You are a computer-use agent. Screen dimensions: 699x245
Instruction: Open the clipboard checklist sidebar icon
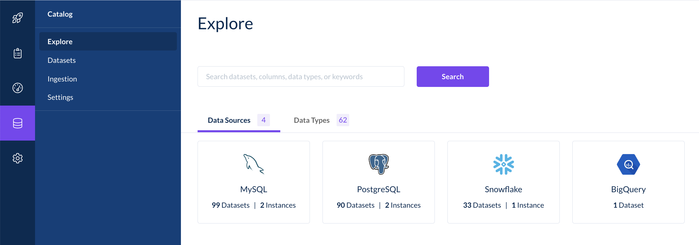pos(18,53)
